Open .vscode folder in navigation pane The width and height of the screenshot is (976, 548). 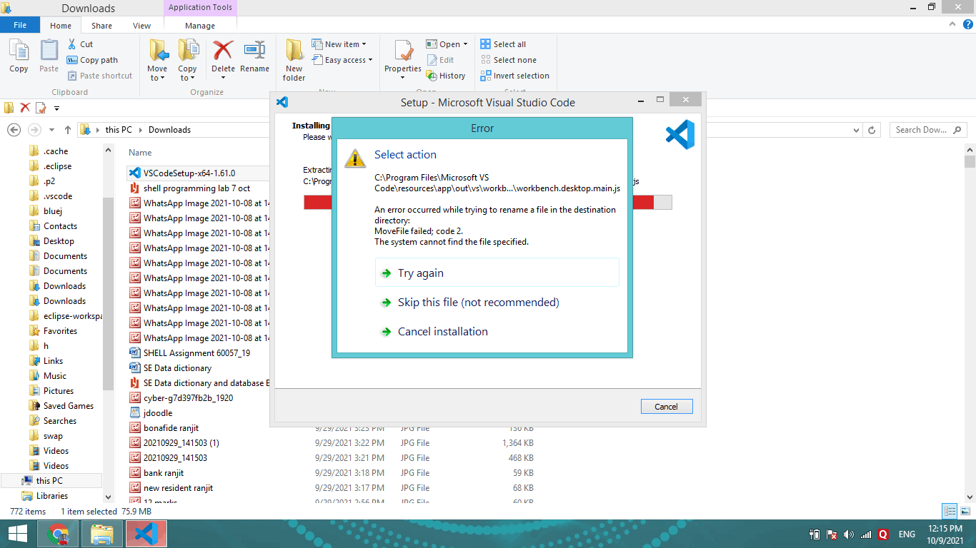[58, 196]
